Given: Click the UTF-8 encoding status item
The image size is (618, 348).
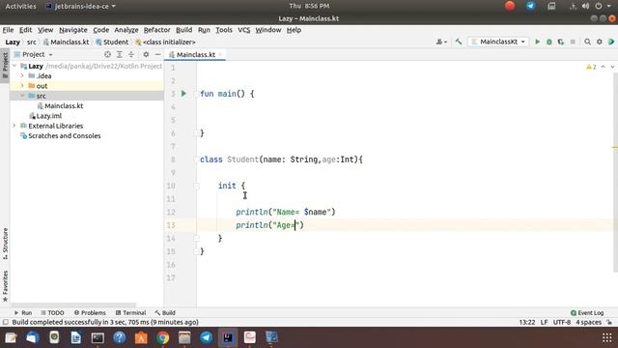Looking at the screenshot, I should point(562,322).
